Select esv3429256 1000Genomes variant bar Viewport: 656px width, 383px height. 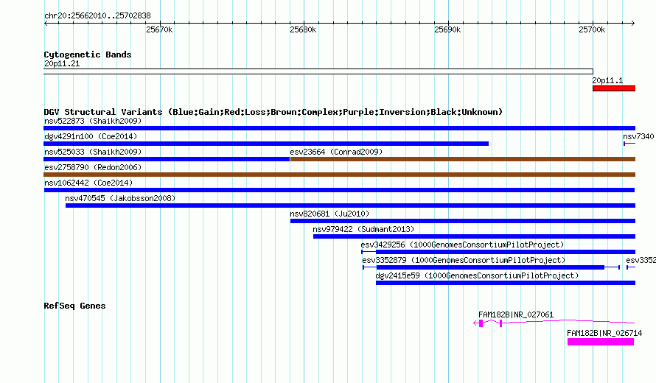tap(498, 252)
